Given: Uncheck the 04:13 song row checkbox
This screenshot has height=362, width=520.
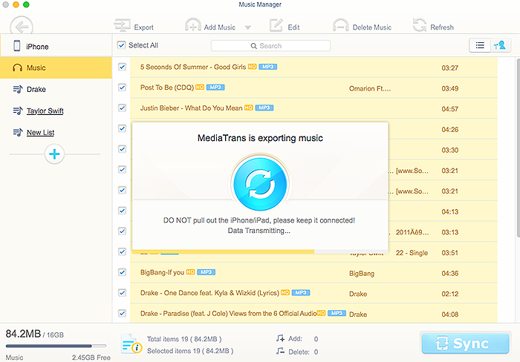Looking at the screenshot, I should [x=122, y=211].
